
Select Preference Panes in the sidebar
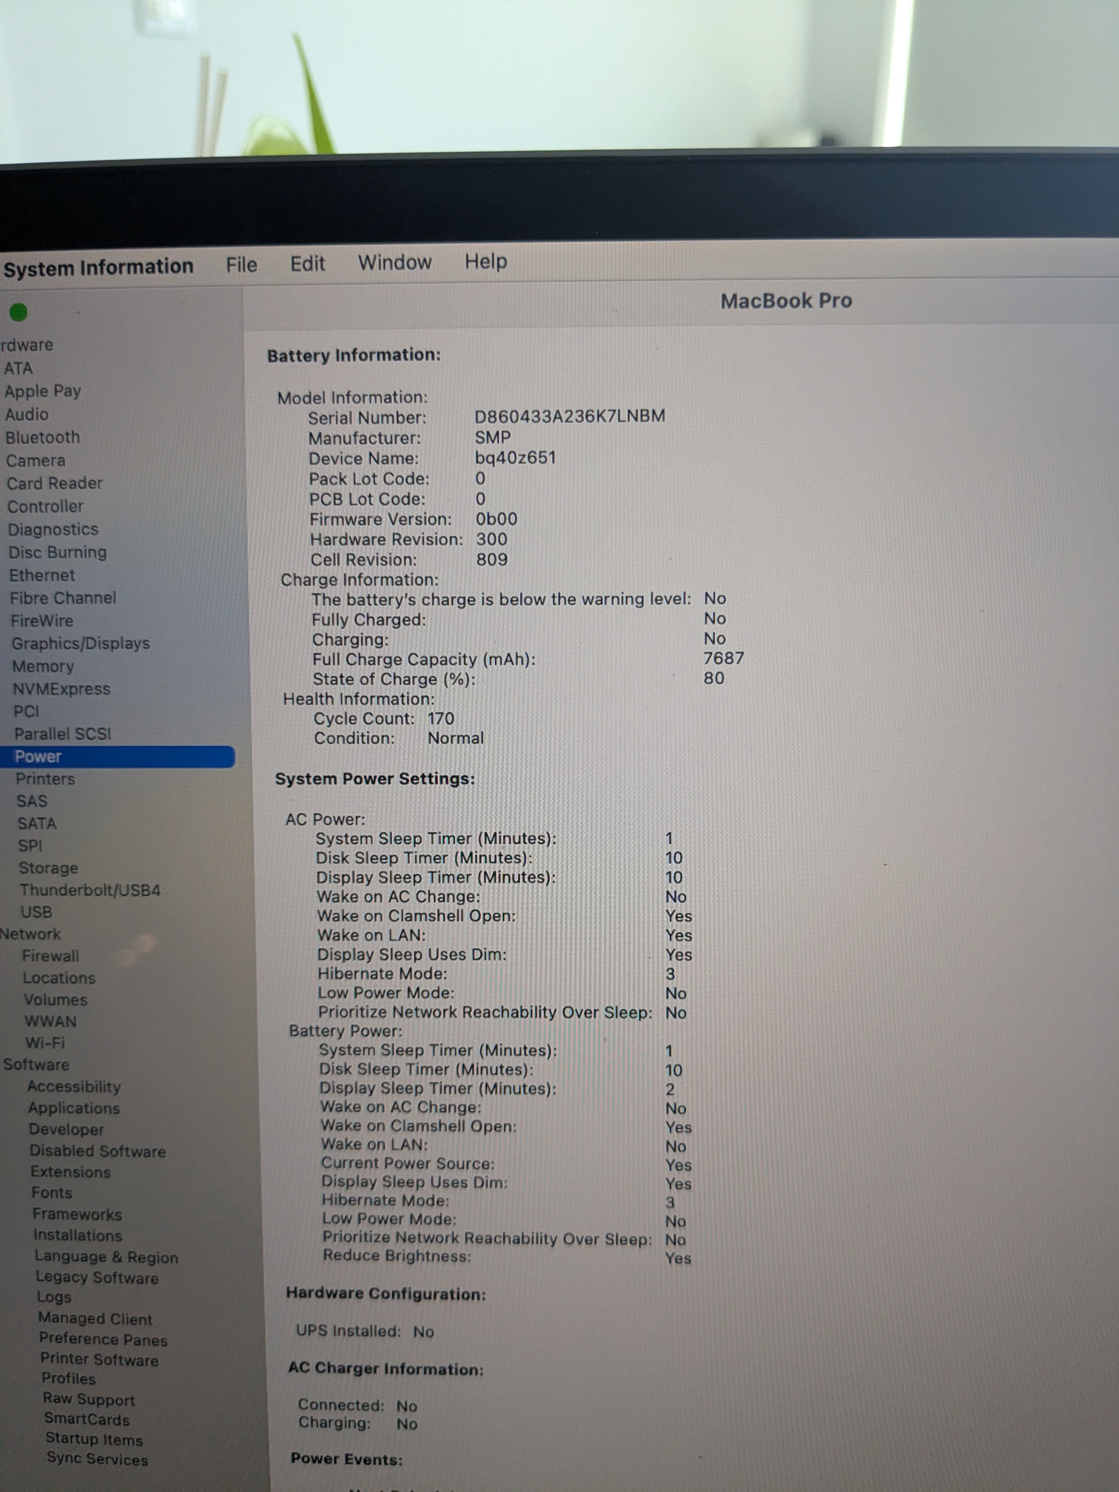pos(103,1340)
